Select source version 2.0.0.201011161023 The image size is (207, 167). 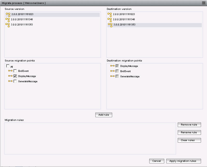click(x=53, y=15)
